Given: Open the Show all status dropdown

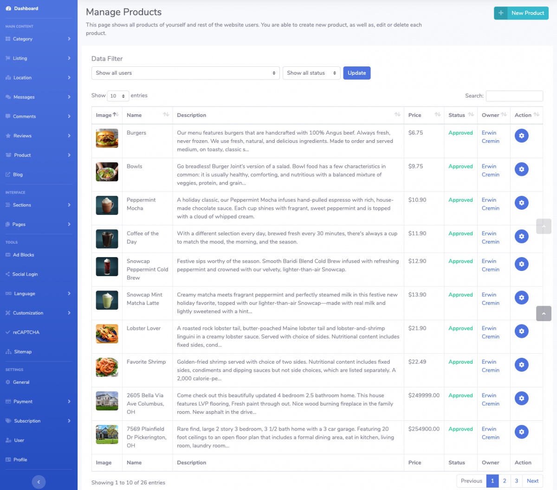Looking at the screenshot, I should coord(311,73).
